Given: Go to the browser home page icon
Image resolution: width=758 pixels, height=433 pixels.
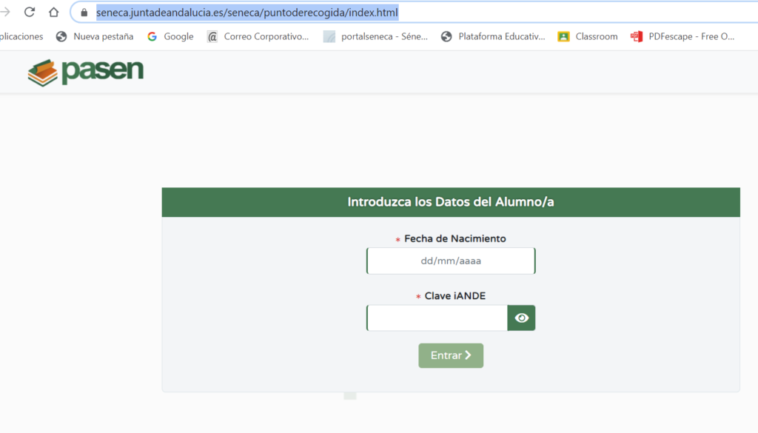Looking at the screenshot, I should point(53,12).
